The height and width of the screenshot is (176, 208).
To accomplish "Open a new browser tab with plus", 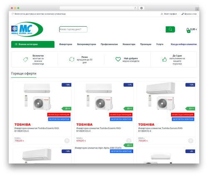I will coord(197,9).
